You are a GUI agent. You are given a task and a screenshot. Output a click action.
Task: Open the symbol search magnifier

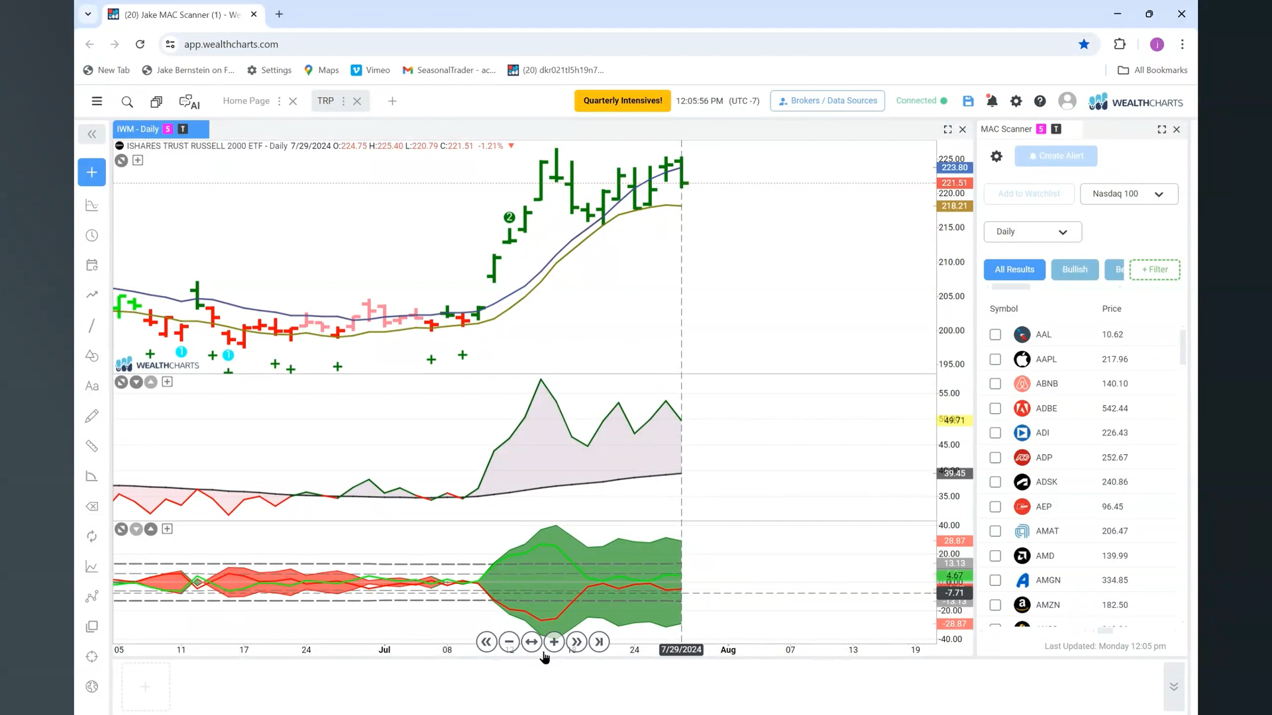point(127,101)
